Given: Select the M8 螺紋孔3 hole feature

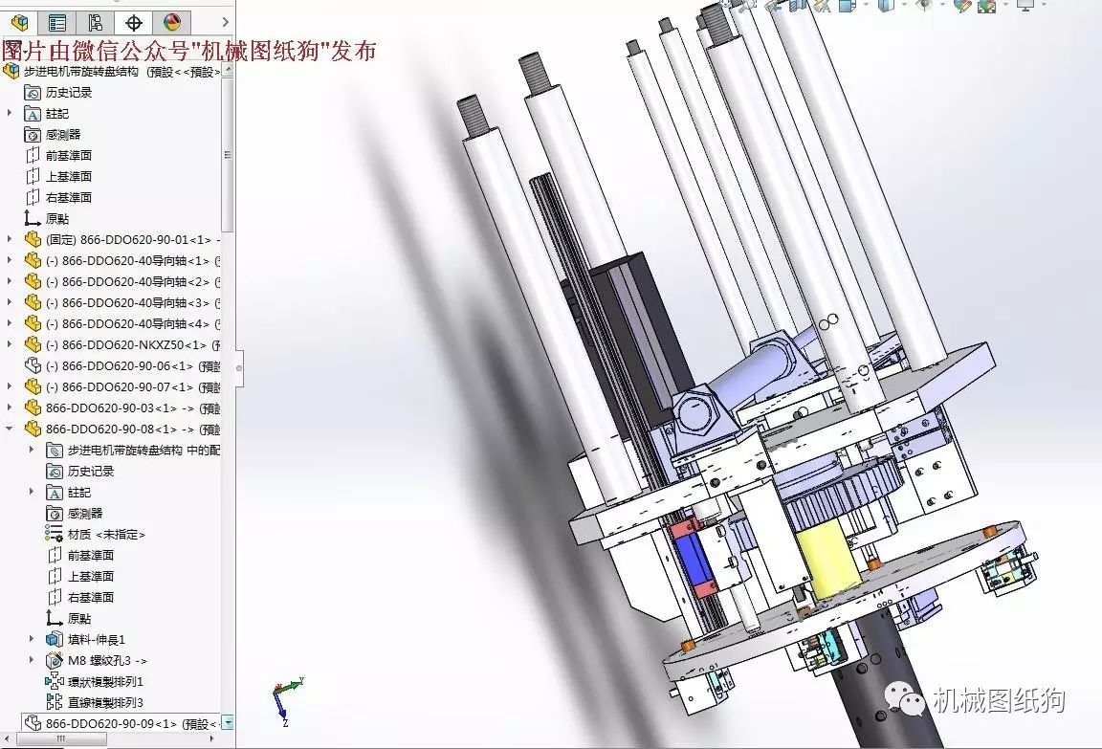Looking at the screenshot, I should pyautogui.click(x=106, y=660).
